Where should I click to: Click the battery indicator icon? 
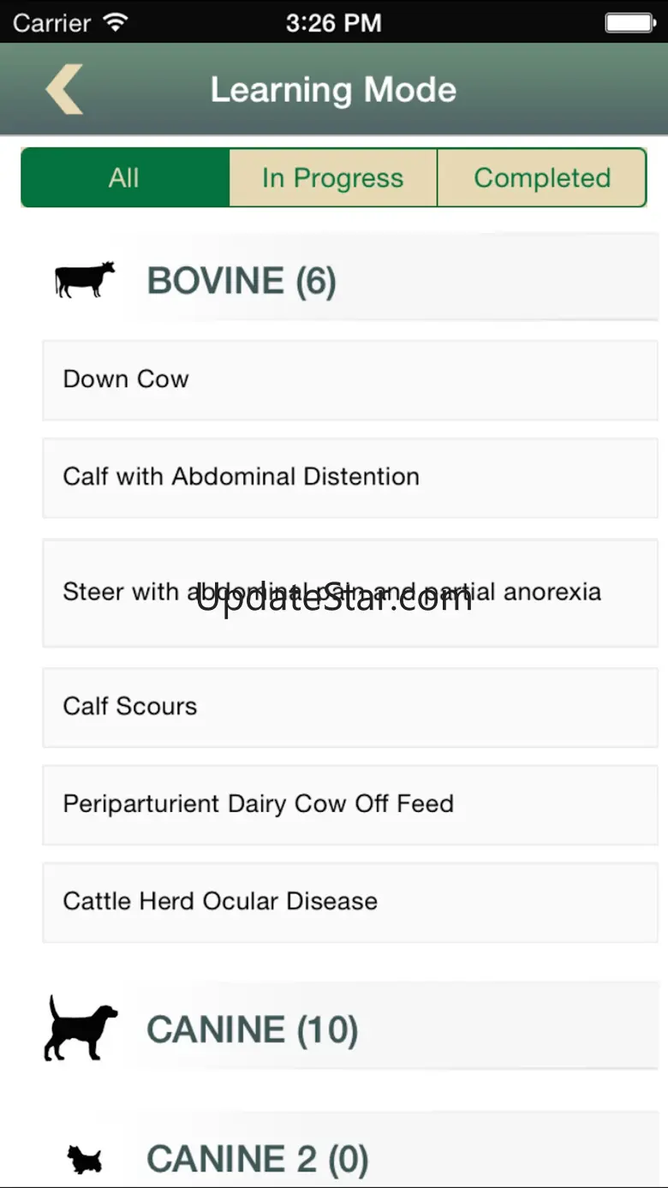click(x=629, y=22)
